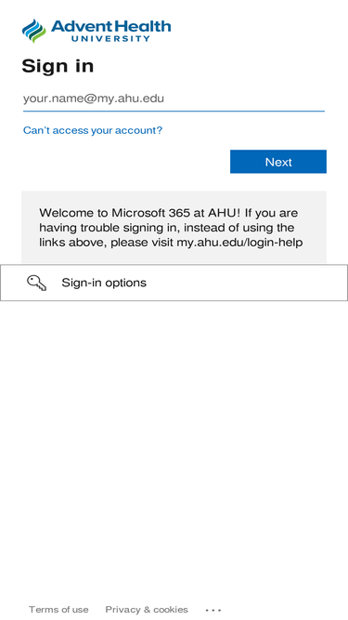Click the ellipsis next to Privacy & cookies
The image size is (348, 620).
[x=213, y=610]
